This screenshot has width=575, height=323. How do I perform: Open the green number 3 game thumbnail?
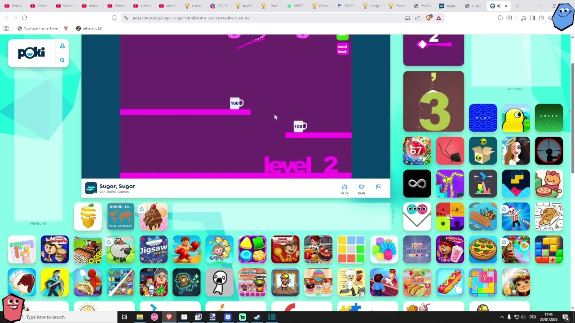pos(433,101)
